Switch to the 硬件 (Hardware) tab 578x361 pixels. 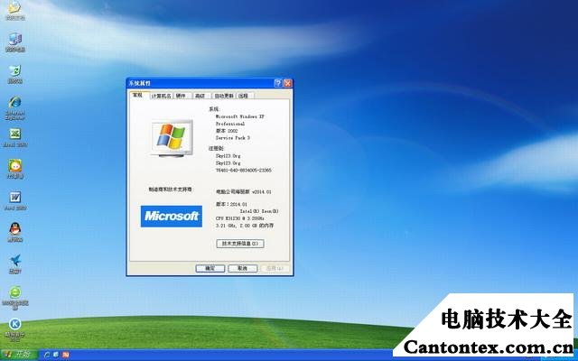pos(181,96)
